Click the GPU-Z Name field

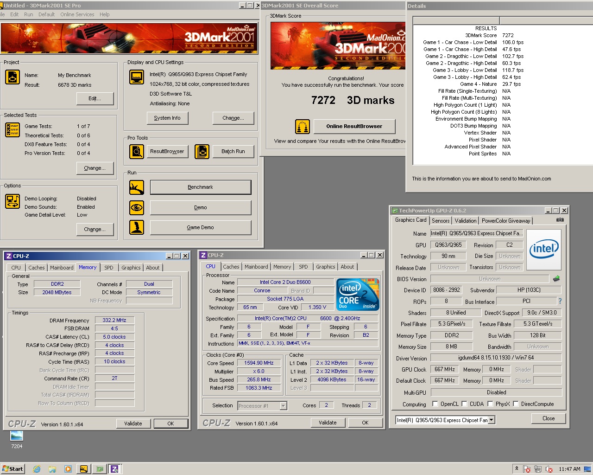pos(477,233)
